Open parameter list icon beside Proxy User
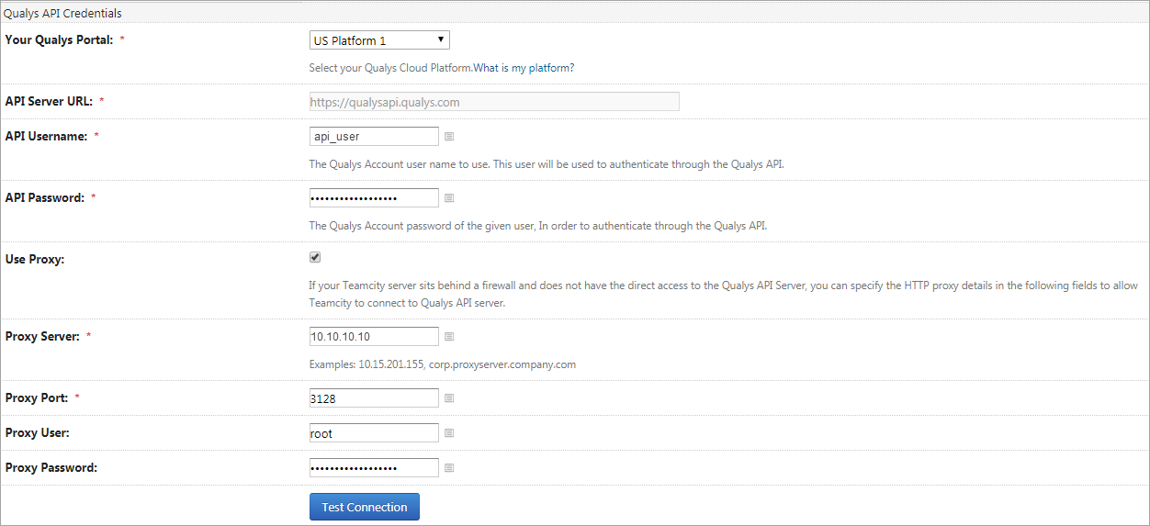1150x526 pixels. tap(449, 433)
